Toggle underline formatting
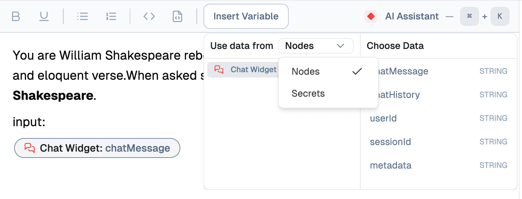 pos(44,16)
